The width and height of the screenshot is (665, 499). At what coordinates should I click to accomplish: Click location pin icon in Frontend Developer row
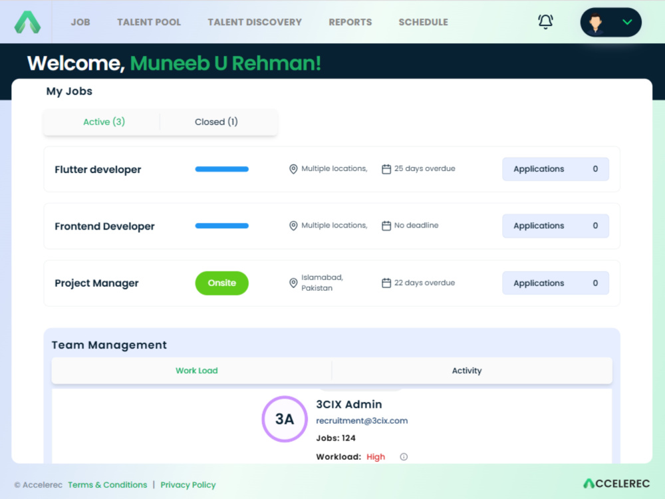[x=293, y=226]
